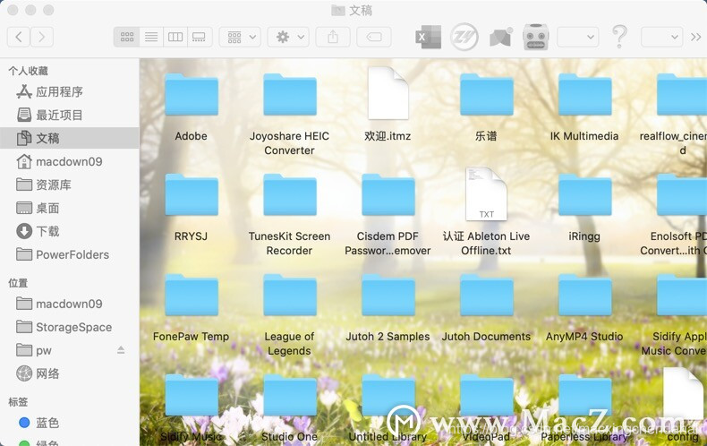
Task: Open macdown09 home folder under 个人收藏
Action: [x=70, y=161]
